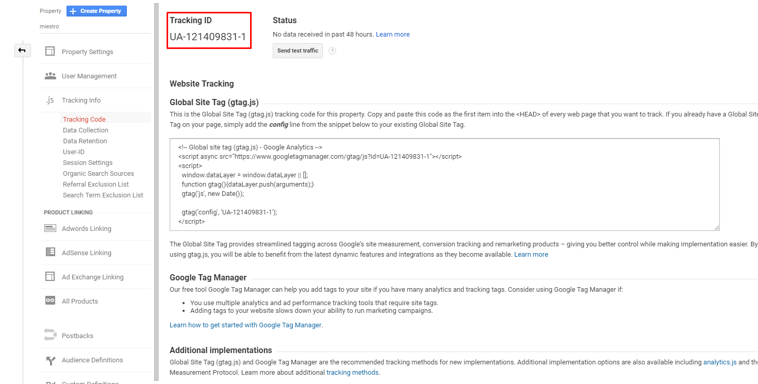Click the textarea resize handle corner

coord(717,227)
